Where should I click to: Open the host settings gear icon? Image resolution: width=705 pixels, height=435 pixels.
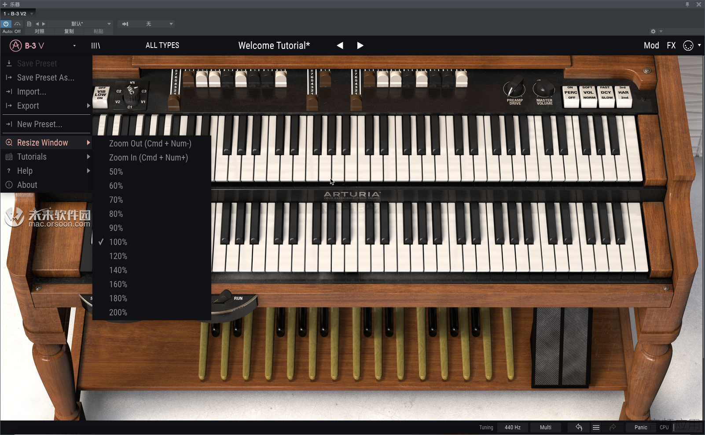point(653,31)
